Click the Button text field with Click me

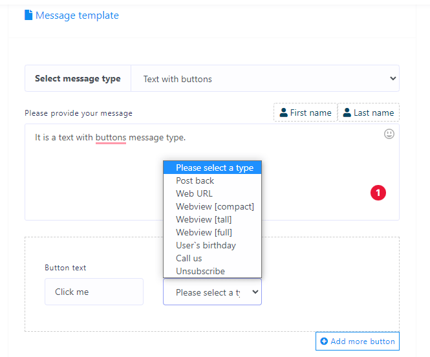[x=94, y=292]
